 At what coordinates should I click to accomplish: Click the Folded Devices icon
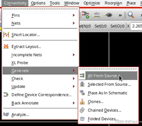pyautogui.click(x=82, y=119)
